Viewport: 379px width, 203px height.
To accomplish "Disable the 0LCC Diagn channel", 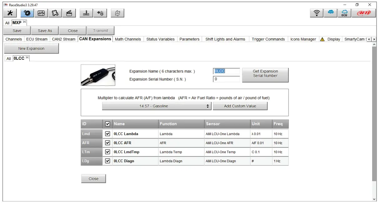I will coord(107,161).
